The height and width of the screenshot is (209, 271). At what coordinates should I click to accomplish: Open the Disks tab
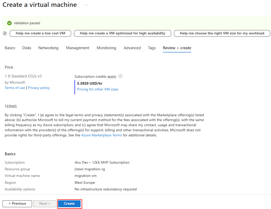pos(27,48)
